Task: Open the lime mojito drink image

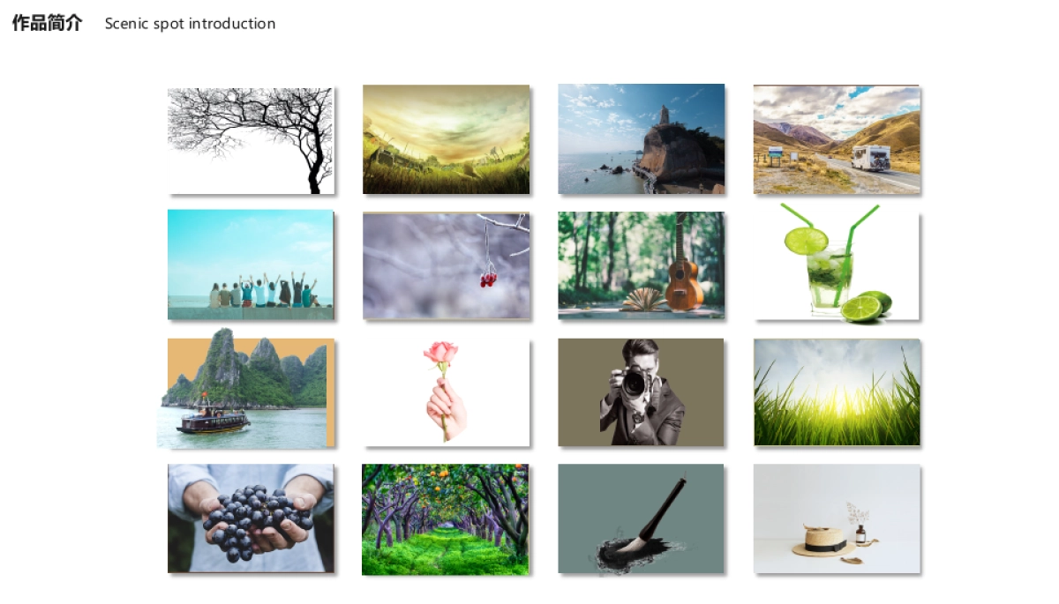Action: [x=837, y=264]
